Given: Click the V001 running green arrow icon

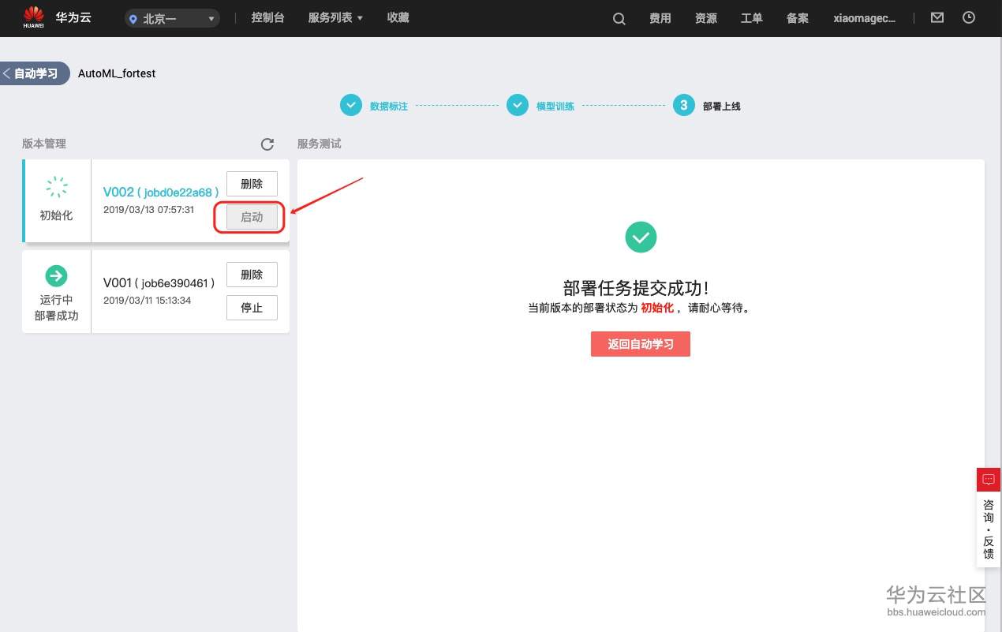Looking at the screenshot, I should [x=56, y=275].
